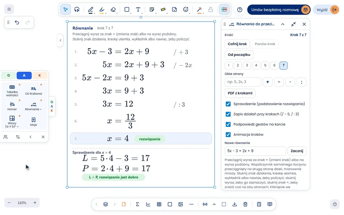The width and height of the screenshot is (344, 215).
Task: Switch to the G tab
Action: coord(9,75)
